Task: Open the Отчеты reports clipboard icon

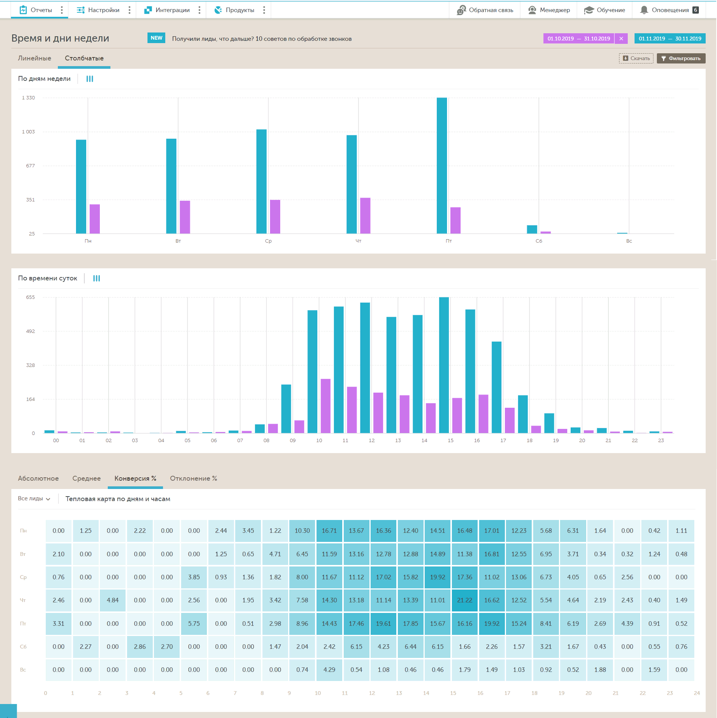Action: [23, 10]
